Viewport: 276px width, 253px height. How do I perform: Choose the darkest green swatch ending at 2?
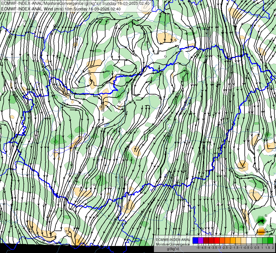270,241
